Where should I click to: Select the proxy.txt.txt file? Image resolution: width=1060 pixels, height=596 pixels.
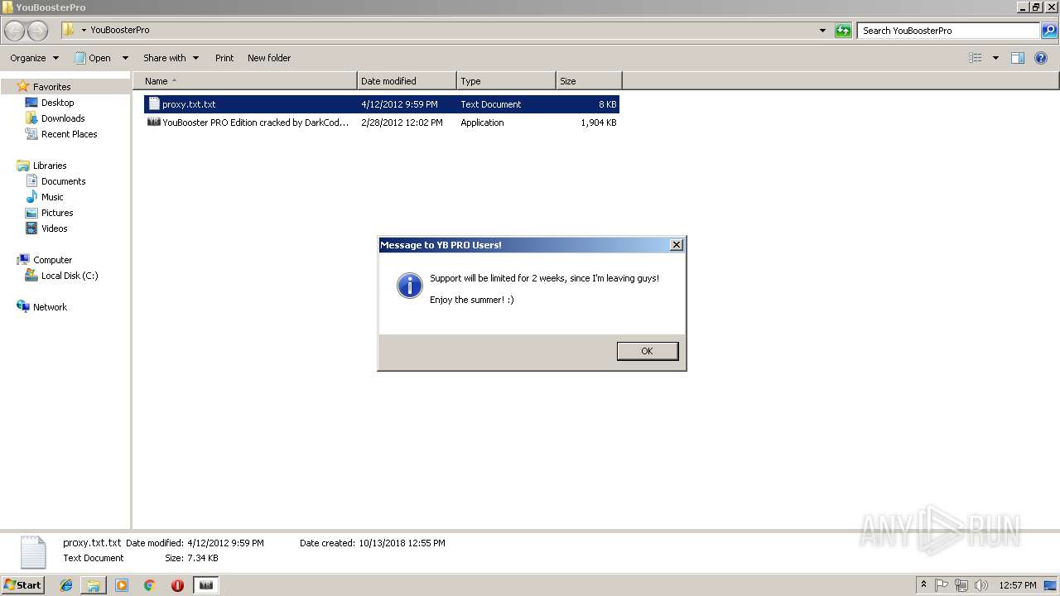[381, 104]
